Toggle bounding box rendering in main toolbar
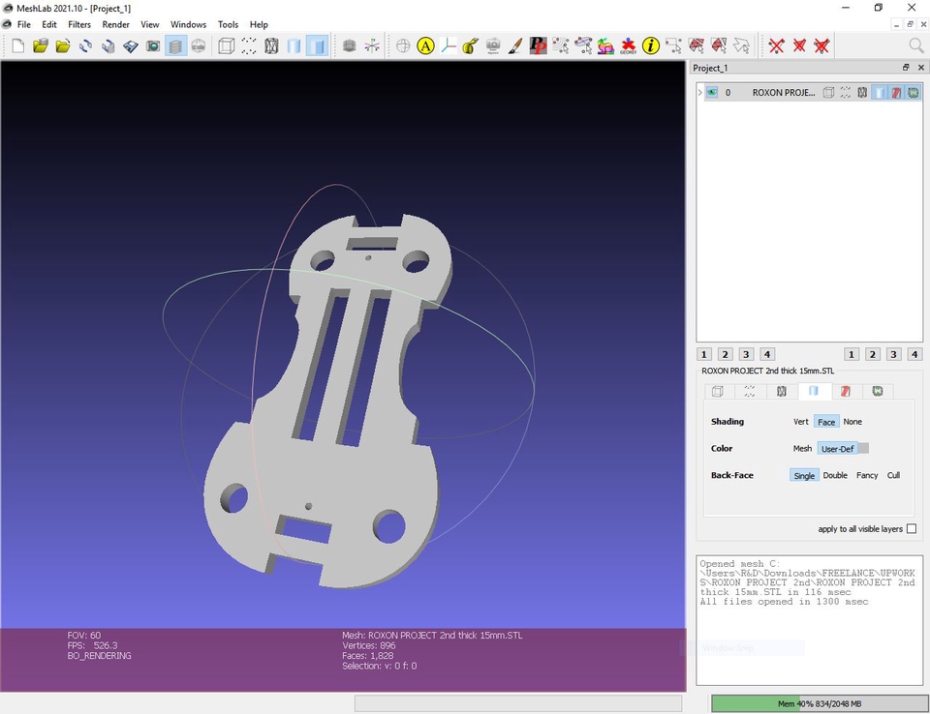Viewport: 930px width, 714px height. click(226, 45)
